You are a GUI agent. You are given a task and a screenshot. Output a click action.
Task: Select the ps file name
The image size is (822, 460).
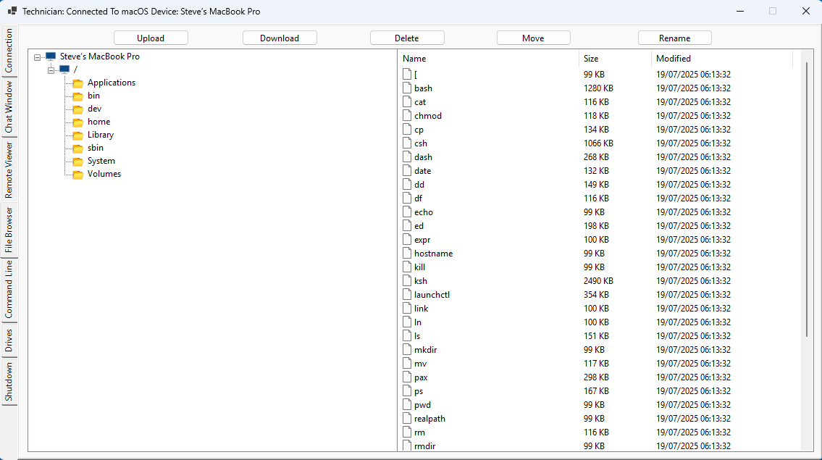click(x=419, y=391)
